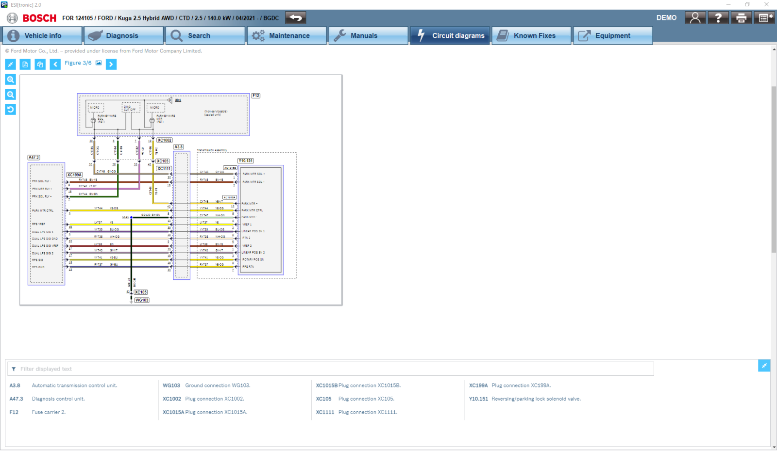Advance to the next figure
Image resolution: width=777 pixels, height=451 pixels.
(111, 64)
